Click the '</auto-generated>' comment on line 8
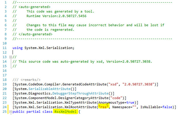The image size is (182, 115). point(35,34)
